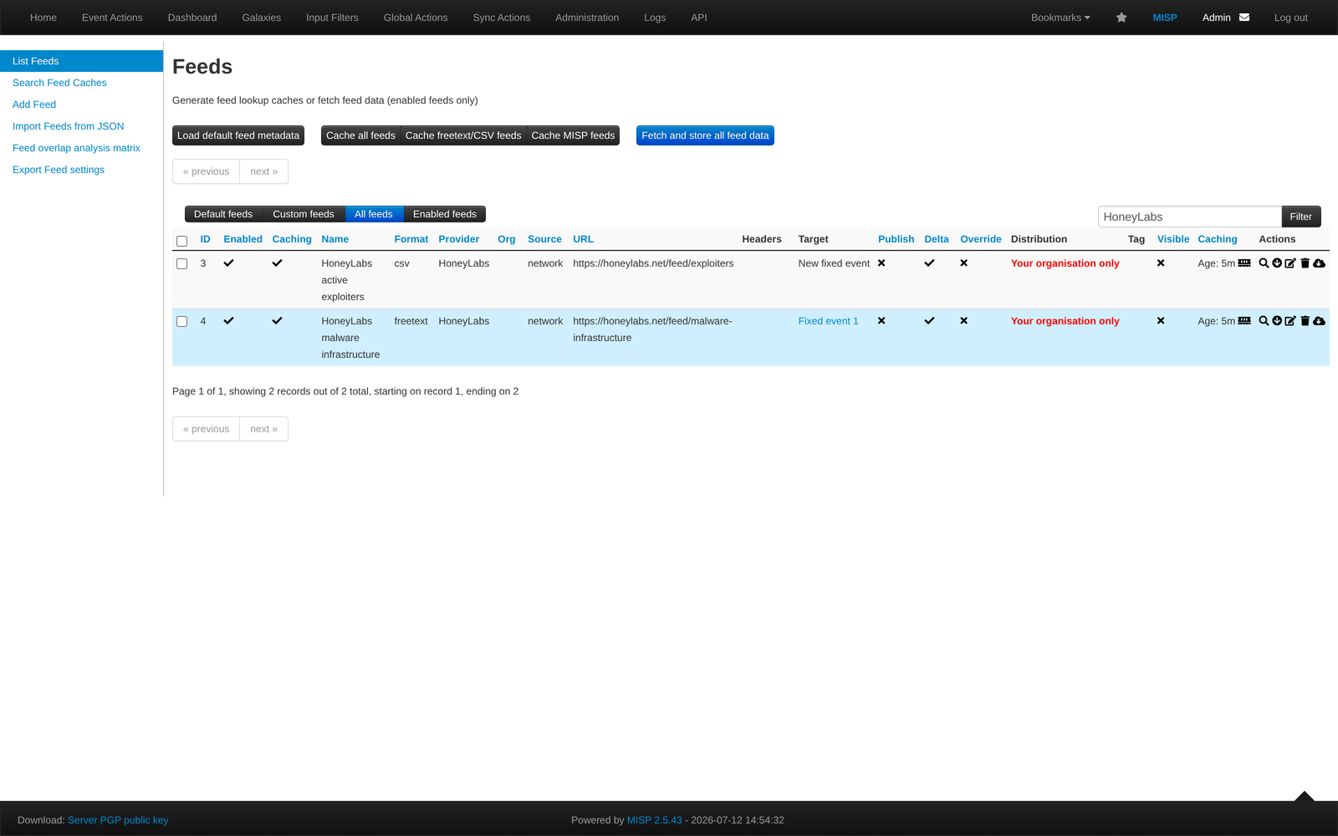Open the Dashboard page

coord(192,18)
